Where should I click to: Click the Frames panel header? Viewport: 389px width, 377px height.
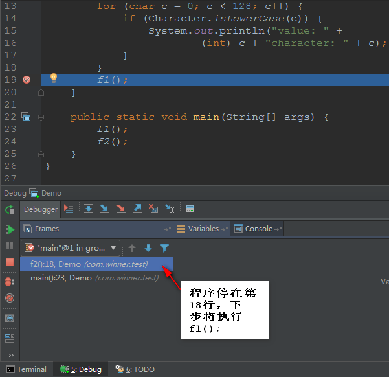[x=96, y=229]
